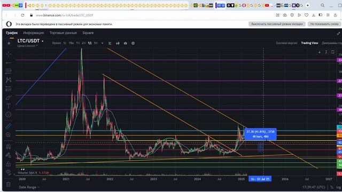Select the pattern drawing tool
342x192 pixels.
click(x=9, y=80)
